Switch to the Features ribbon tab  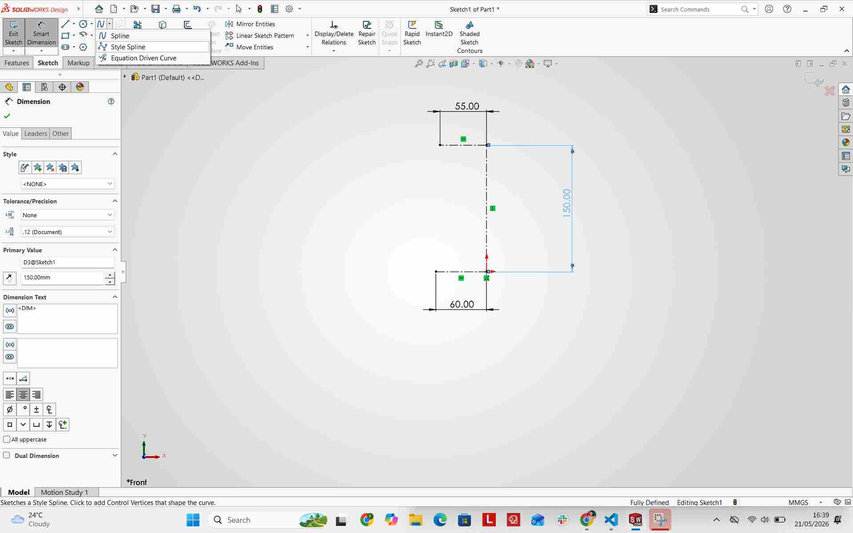coord(16,63)
